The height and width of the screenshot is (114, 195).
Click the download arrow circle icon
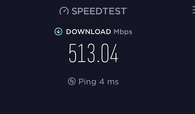pos(58,31)
